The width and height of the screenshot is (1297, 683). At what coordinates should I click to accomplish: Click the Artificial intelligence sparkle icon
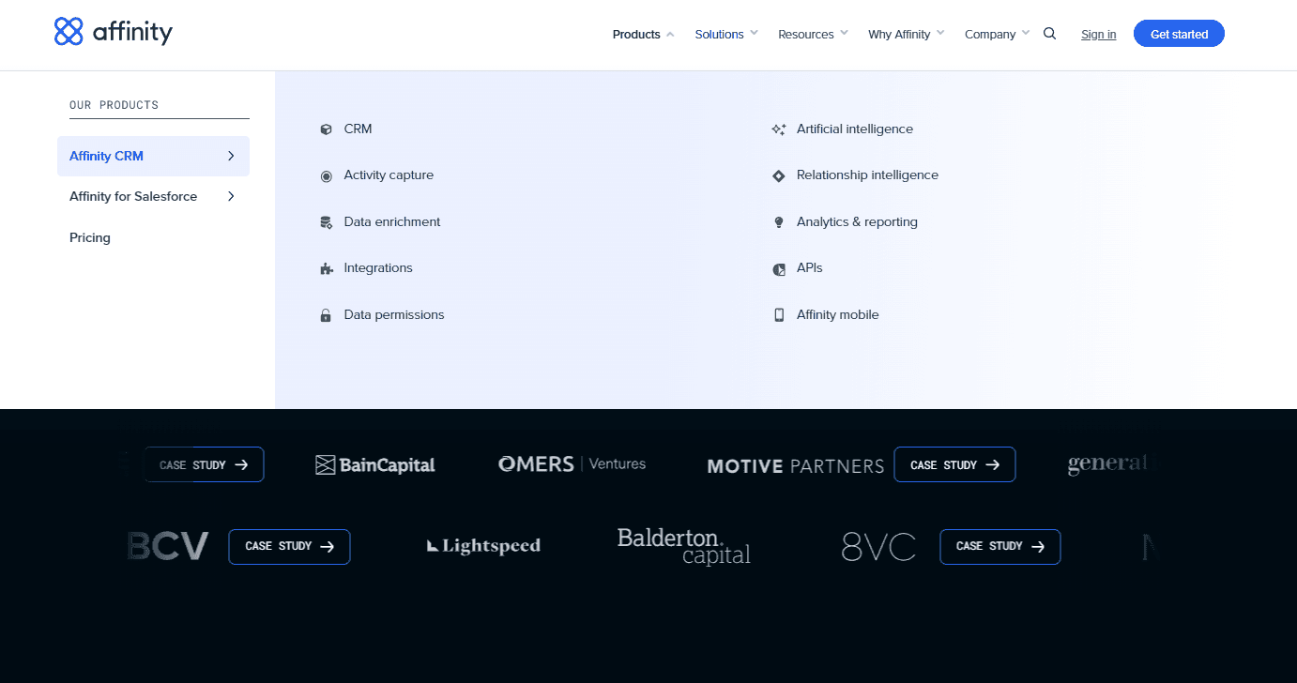[x=778, y=129]
